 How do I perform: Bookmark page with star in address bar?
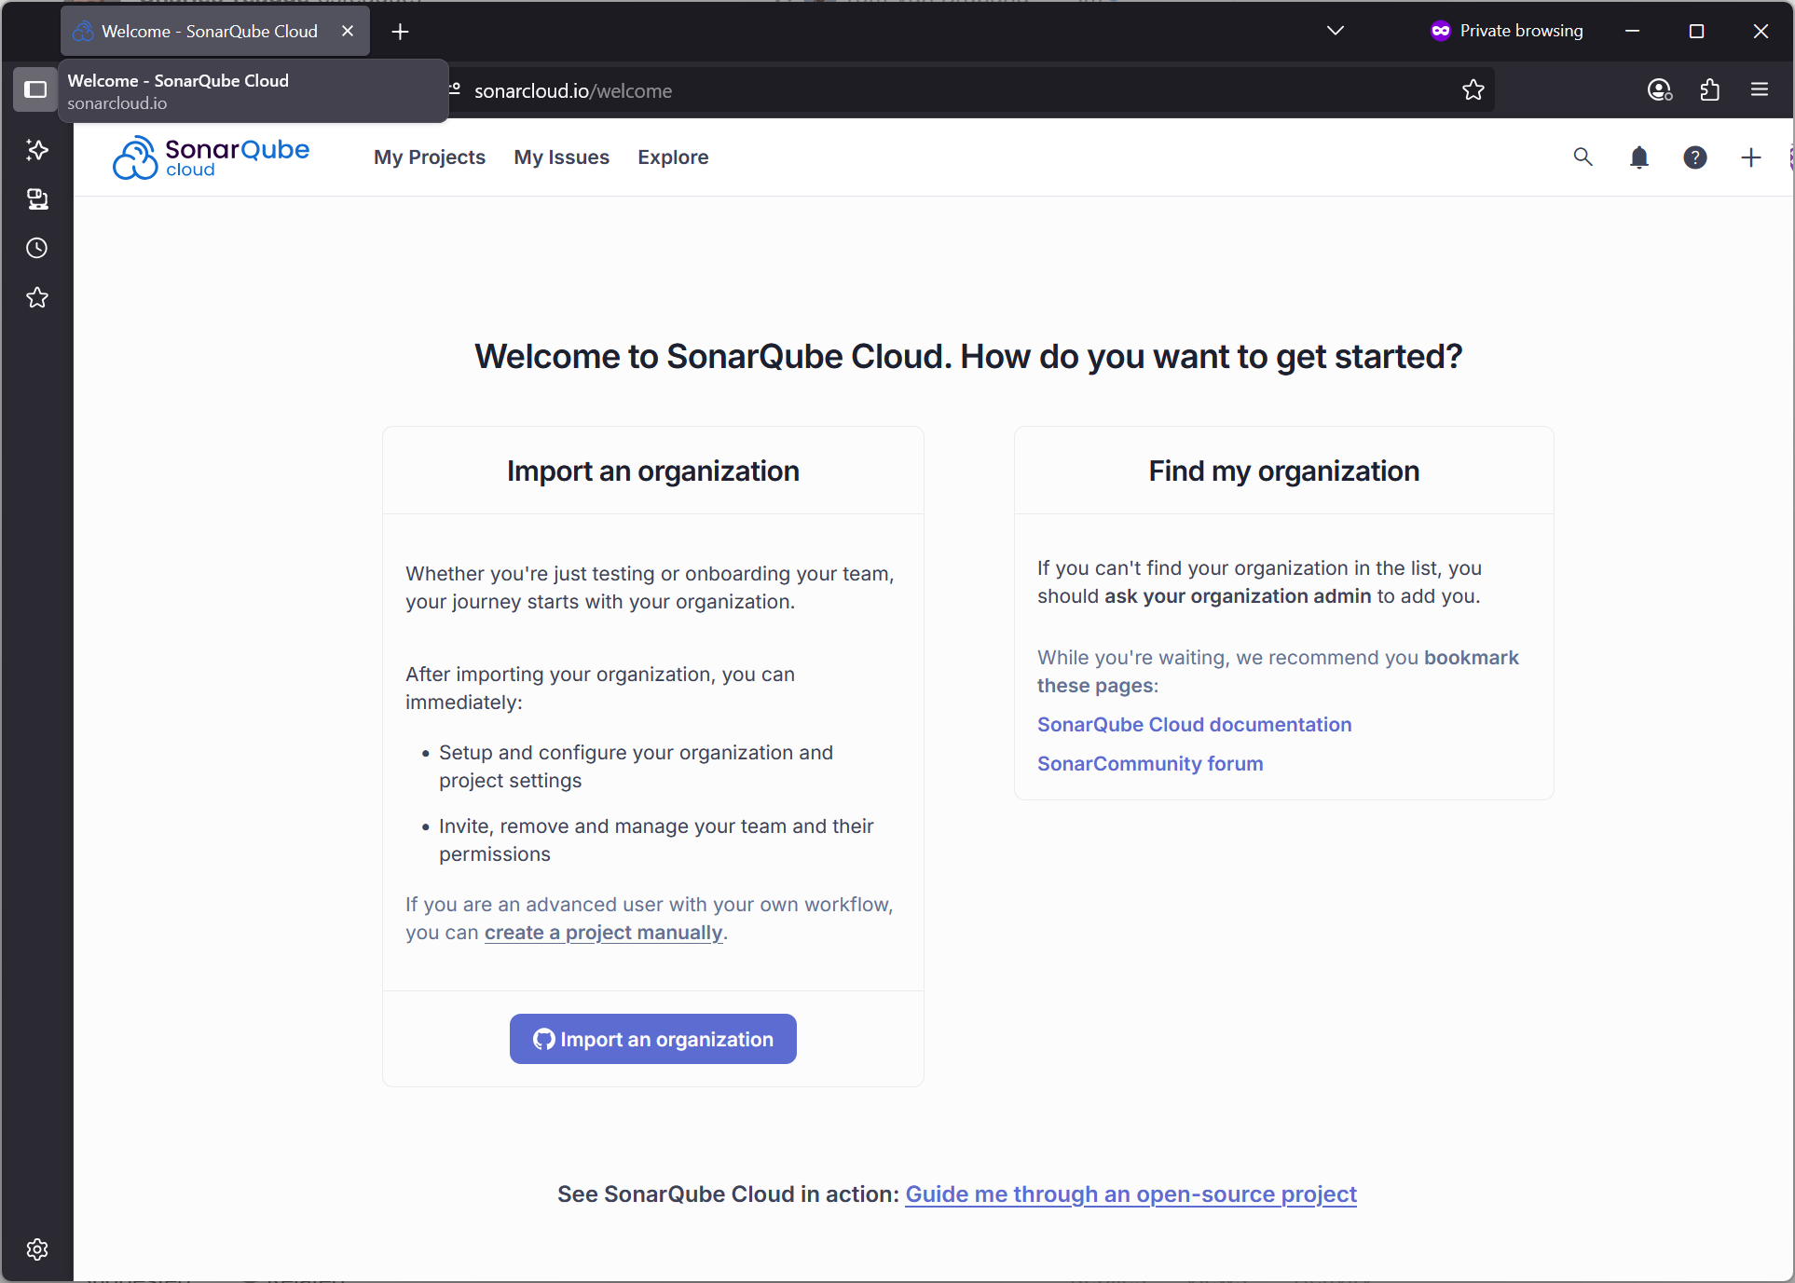(x=1473, y=90)
